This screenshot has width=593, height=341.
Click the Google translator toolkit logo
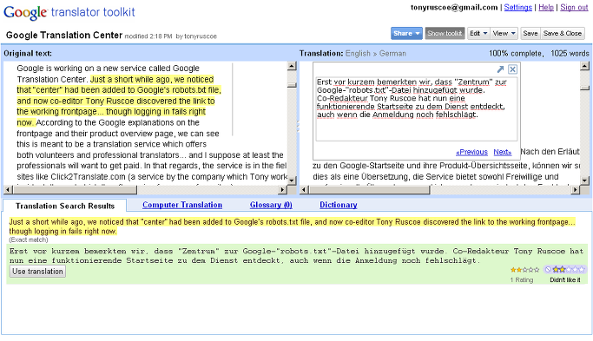pos(69,12)
